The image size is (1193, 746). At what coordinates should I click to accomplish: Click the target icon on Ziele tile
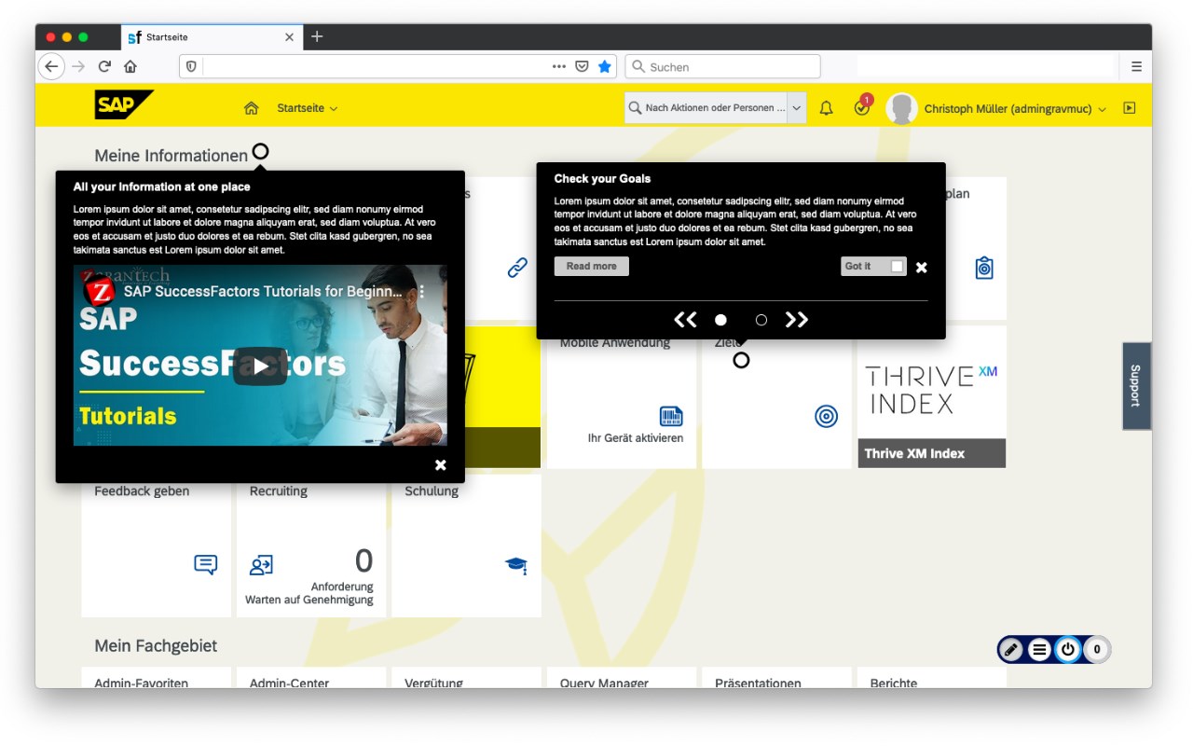click(826, 416)
